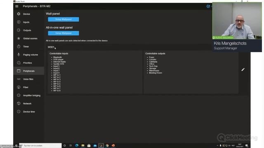Click the Internet Radio input entry
The width and height of the screenshot is (264, 148).
(x=59, y=62)
